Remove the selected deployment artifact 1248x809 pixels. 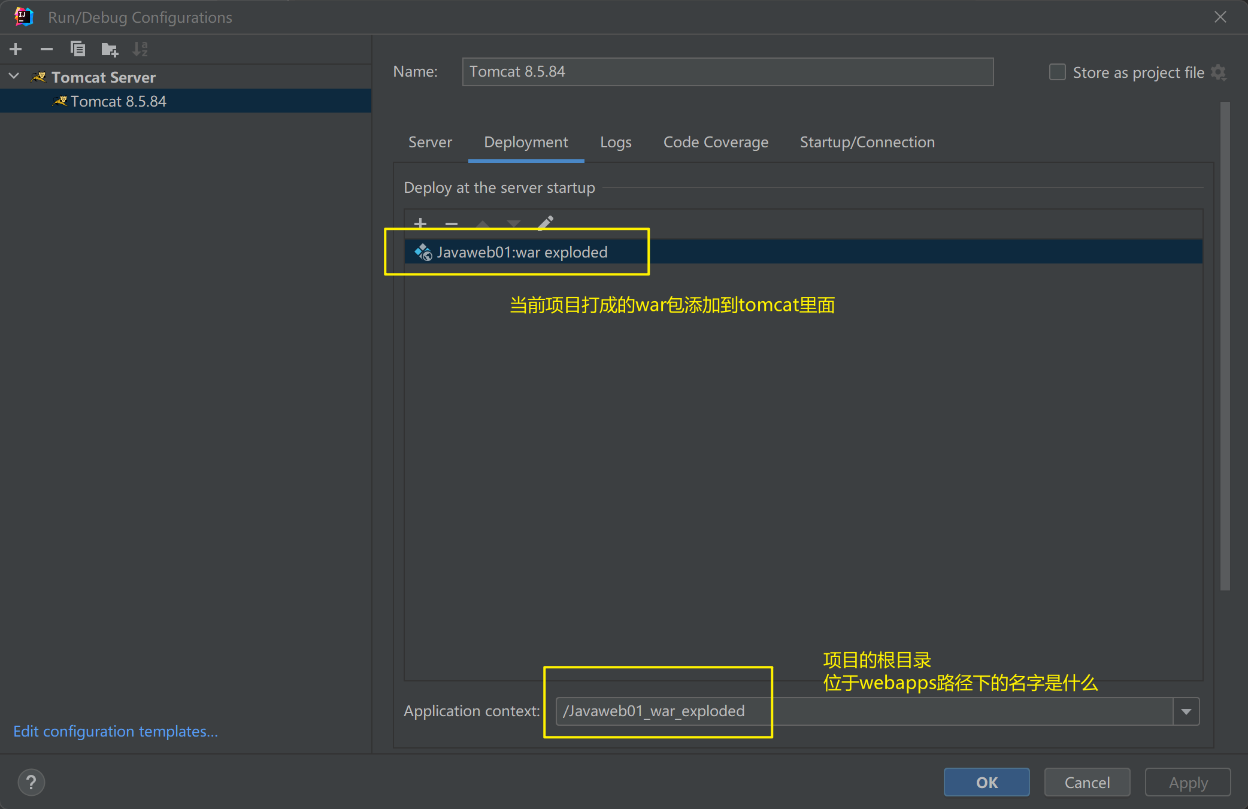pyautogui.click(x=452, y=223)
